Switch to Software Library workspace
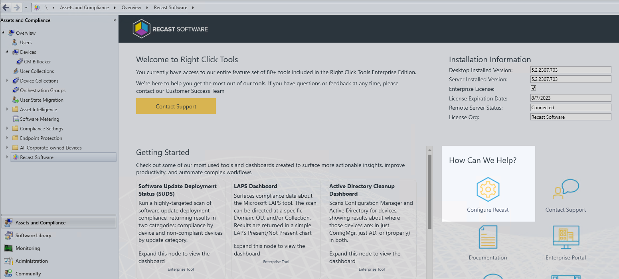This screenshot has width=619, height=279. coord(58,236)
